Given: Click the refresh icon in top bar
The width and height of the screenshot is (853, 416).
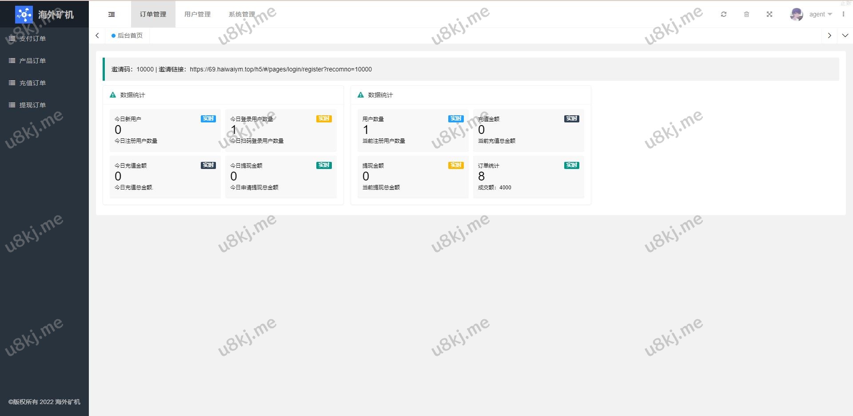Looking at the screenshot, I should (724, 14).
